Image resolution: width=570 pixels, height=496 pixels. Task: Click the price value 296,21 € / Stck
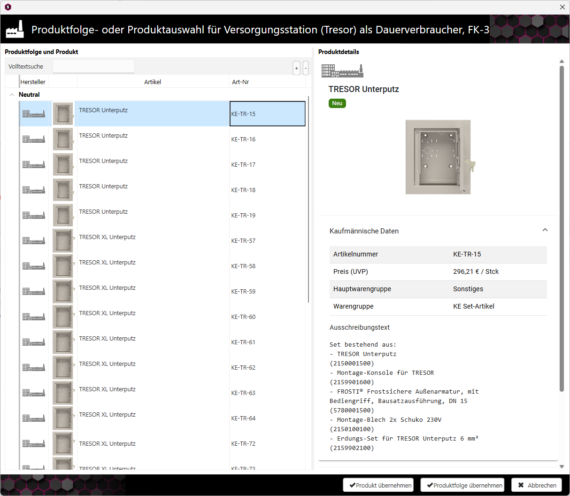click(476, 271)
